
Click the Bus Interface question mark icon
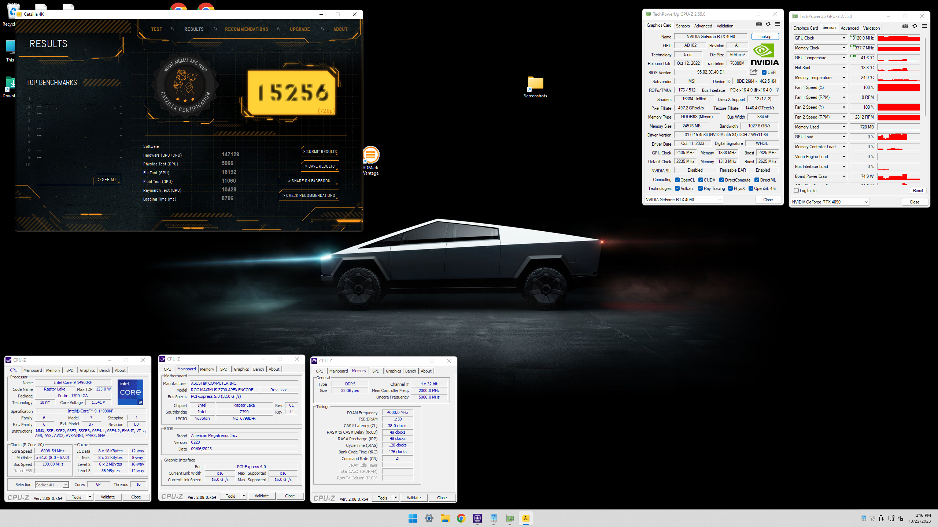777,90
